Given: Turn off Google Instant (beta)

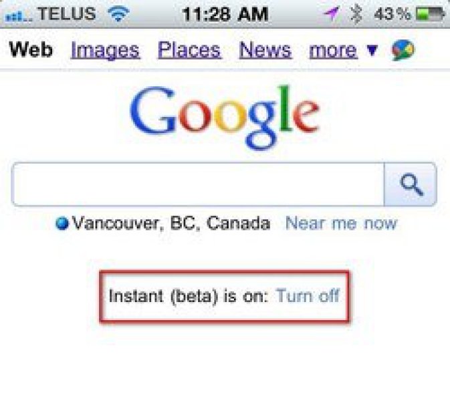Looking at the screenshot, I should 308,295.
